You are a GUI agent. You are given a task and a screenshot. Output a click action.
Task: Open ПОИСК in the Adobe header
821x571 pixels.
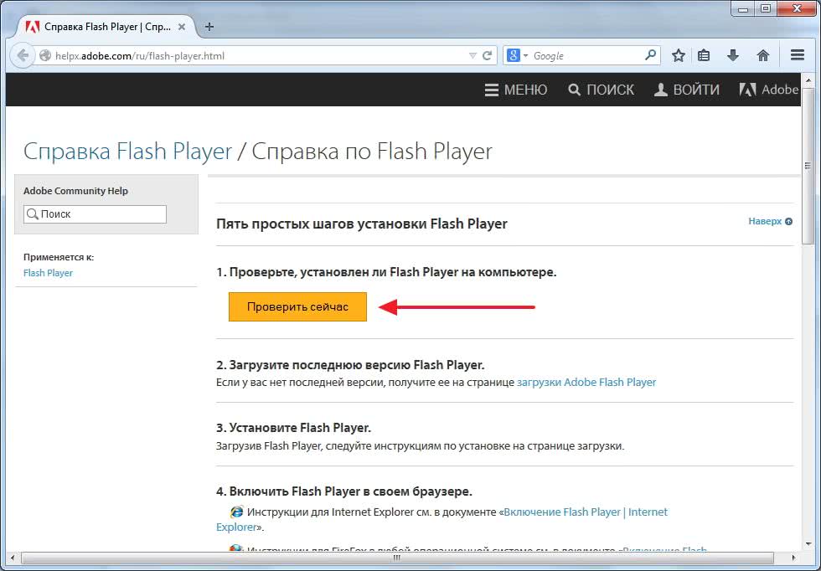[602, 90]
